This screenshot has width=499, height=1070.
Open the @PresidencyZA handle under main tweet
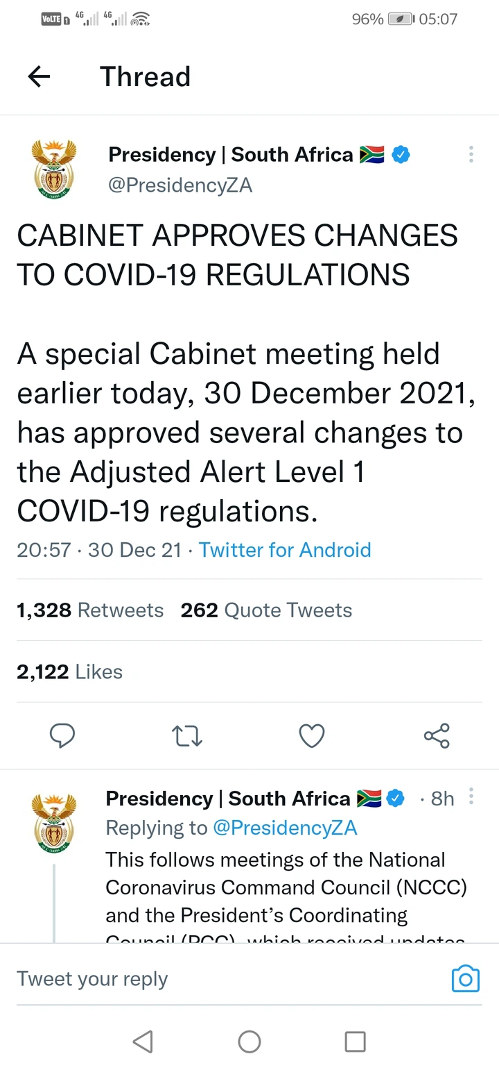pyautogui.click(x=180, y=185)
